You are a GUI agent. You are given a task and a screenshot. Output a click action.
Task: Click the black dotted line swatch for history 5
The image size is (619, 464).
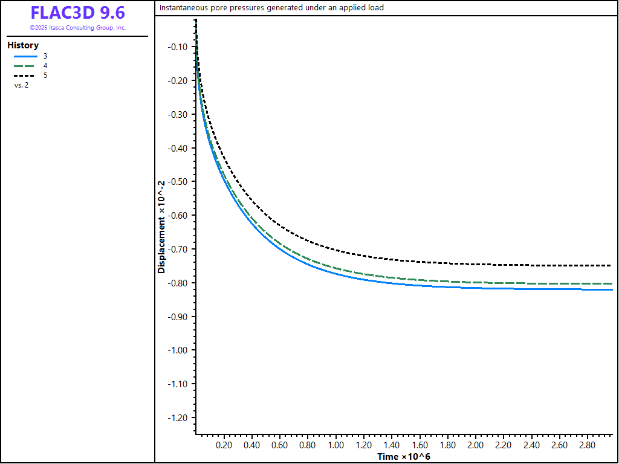[25, 76]
